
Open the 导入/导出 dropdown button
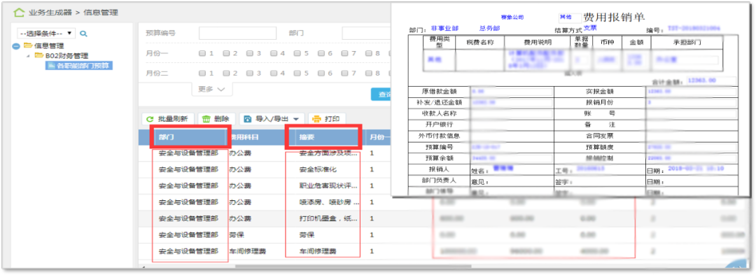tap(272, 119)
